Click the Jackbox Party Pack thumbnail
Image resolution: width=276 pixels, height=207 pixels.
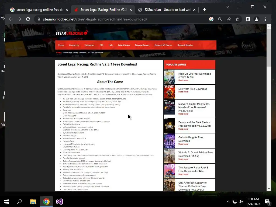[x=170, y=171]
